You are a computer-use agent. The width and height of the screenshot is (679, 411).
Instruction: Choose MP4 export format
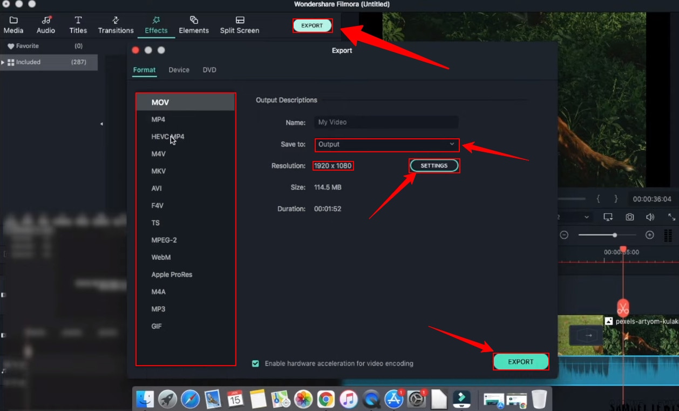tap(186, 119)
